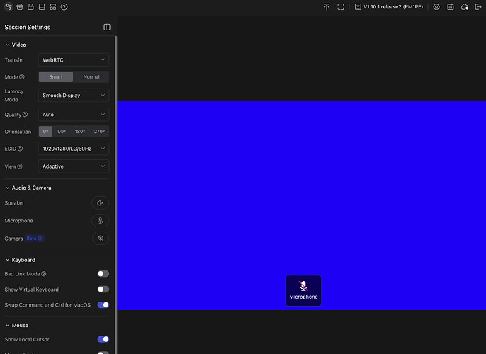Click the Session Settings panel title
Screen dimensions: 486x354
(x=27, y=27)
